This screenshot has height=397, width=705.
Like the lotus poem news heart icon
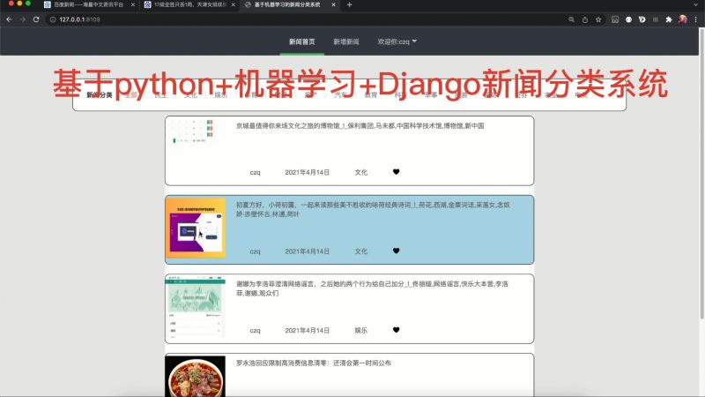click(396, 251)
